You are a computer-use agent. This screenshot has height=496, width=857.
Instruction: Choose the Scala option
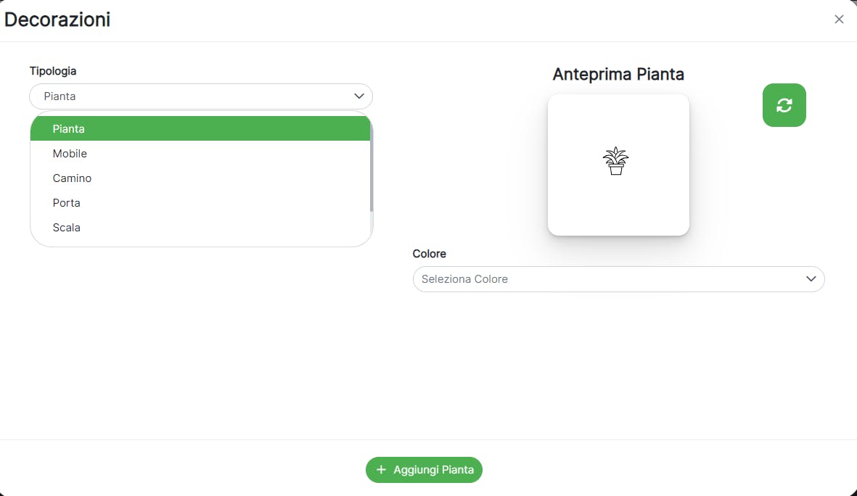[67, 228]
